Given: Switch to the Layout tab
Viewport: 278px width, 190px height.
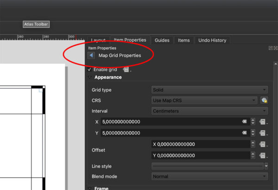Looking at the screenshot, I should 98,40.
